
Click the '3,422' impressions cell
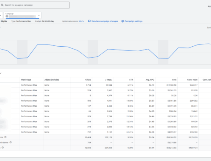point(109,106)
